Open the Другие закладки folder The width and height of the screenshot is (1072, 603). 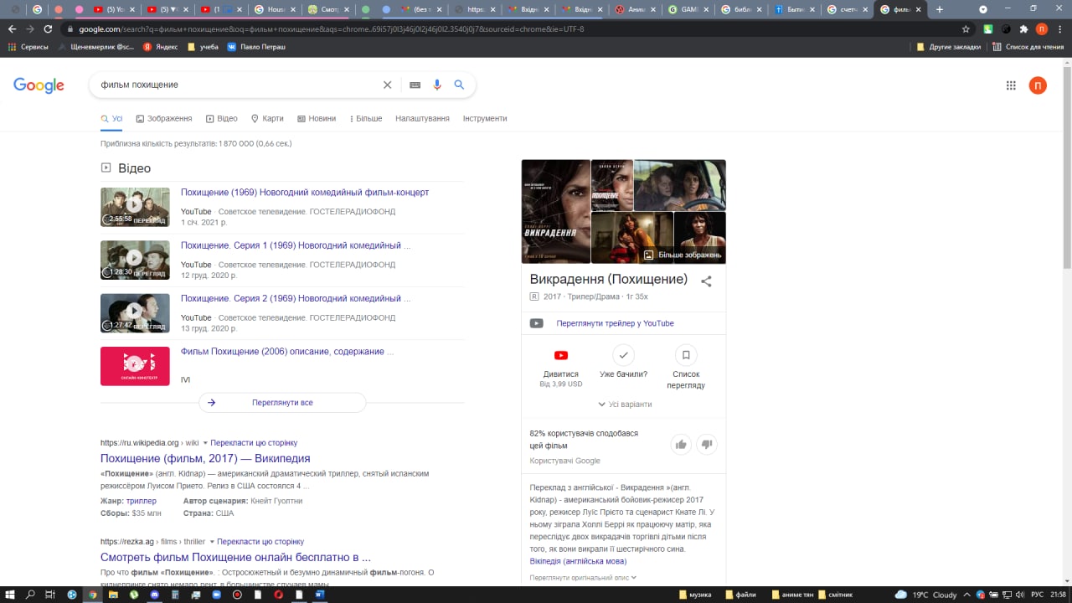pyautogui.click(x=949, y=47)
